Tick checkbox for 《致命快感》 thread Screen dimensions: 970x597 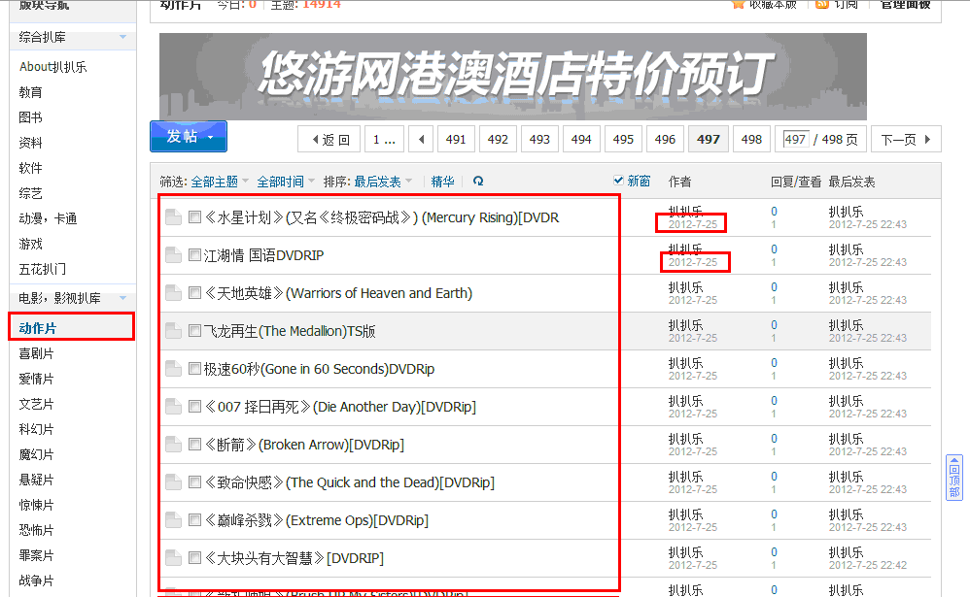(194, 482)
